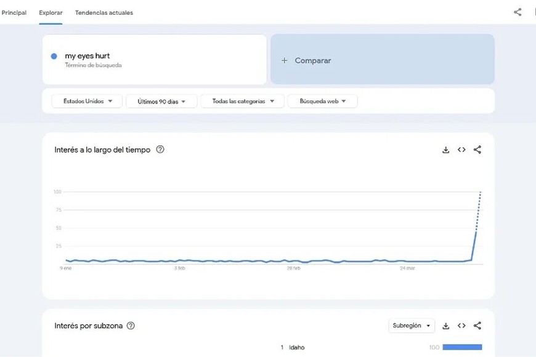Share the interest over time chart
Viewport: 536px width, 357px height.
click(477, 150)
